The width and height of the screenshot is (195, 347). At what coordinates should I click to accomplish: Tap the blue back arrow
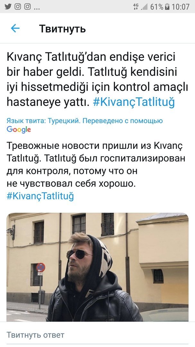(15, 28)
